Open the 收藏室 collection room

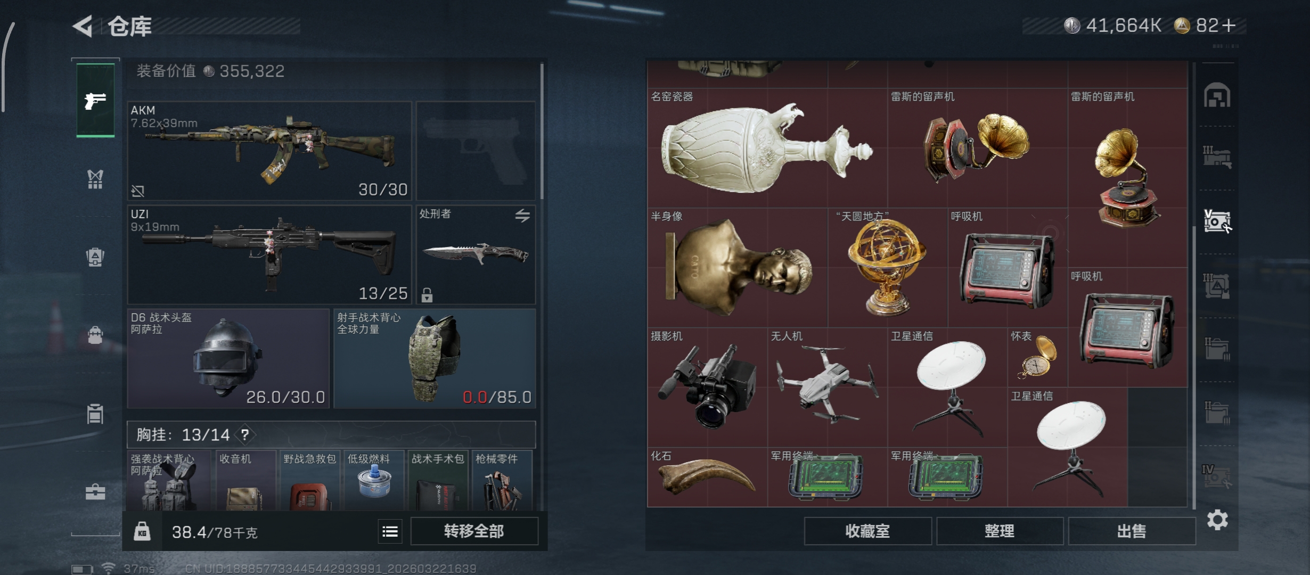[867, 531]
